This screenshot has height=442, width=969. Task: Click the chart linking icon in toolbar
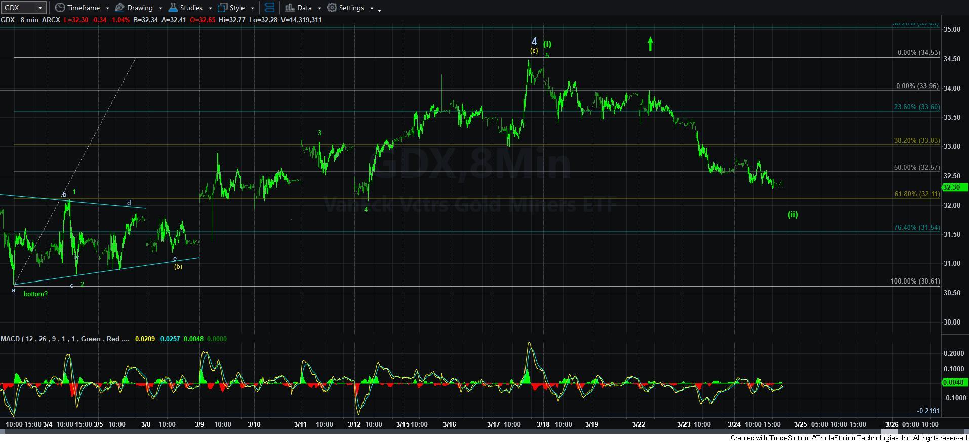[269, 8]
